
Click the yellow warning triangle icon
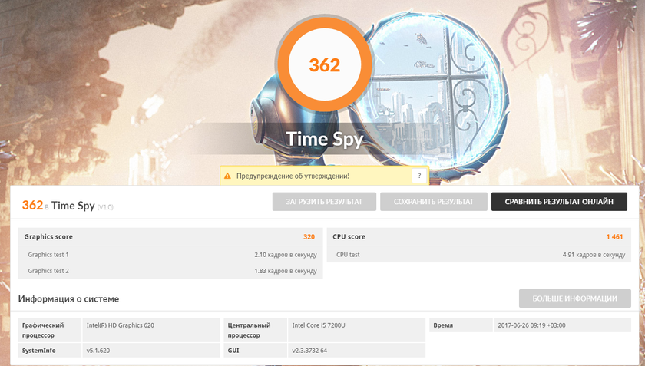[x=227, y=176]
